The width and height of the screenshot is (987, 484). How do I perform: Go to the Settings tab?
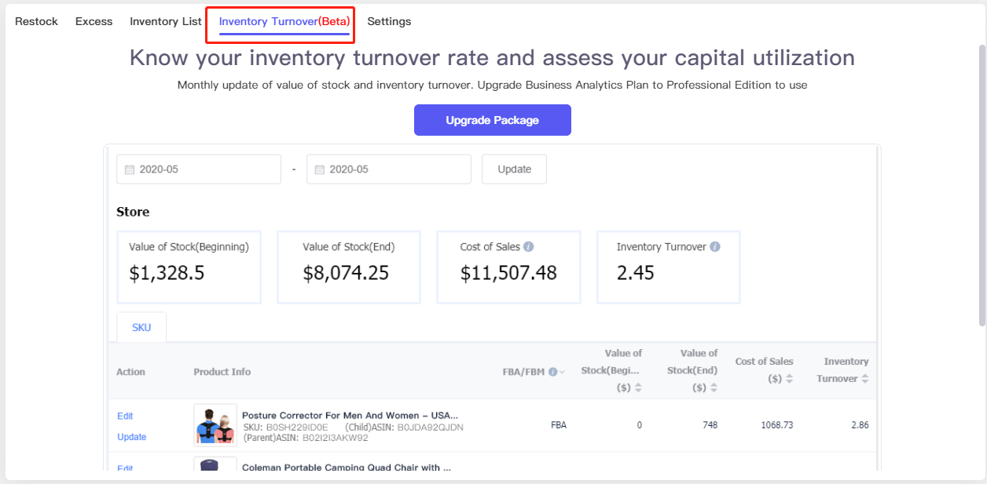(389, 21)
